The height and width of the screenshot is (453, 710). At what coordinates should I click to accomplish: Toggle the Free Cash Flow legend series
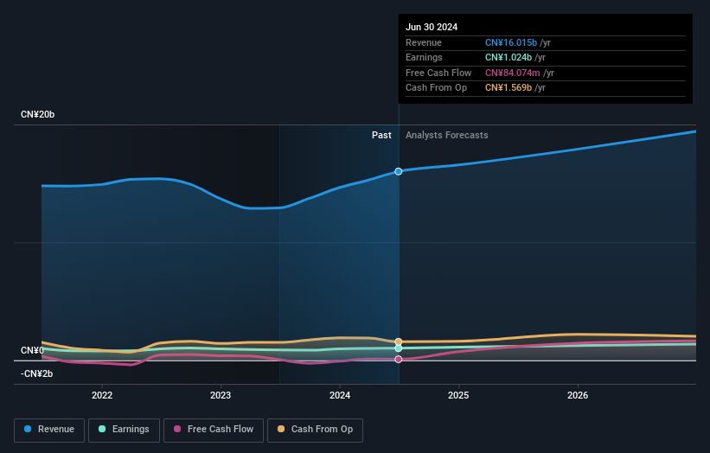pyautogui.click(x=214, y=430)
